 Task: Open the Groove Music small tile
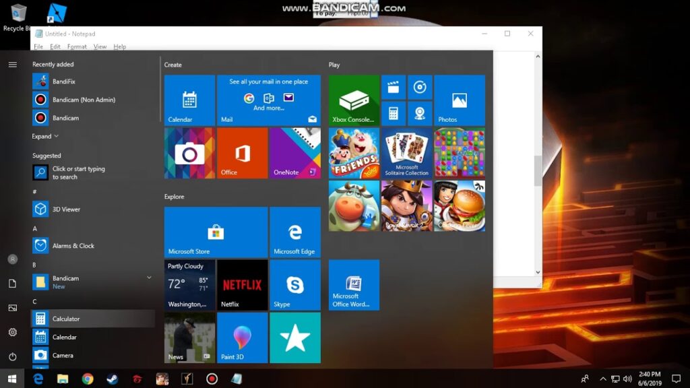point(420,87)
